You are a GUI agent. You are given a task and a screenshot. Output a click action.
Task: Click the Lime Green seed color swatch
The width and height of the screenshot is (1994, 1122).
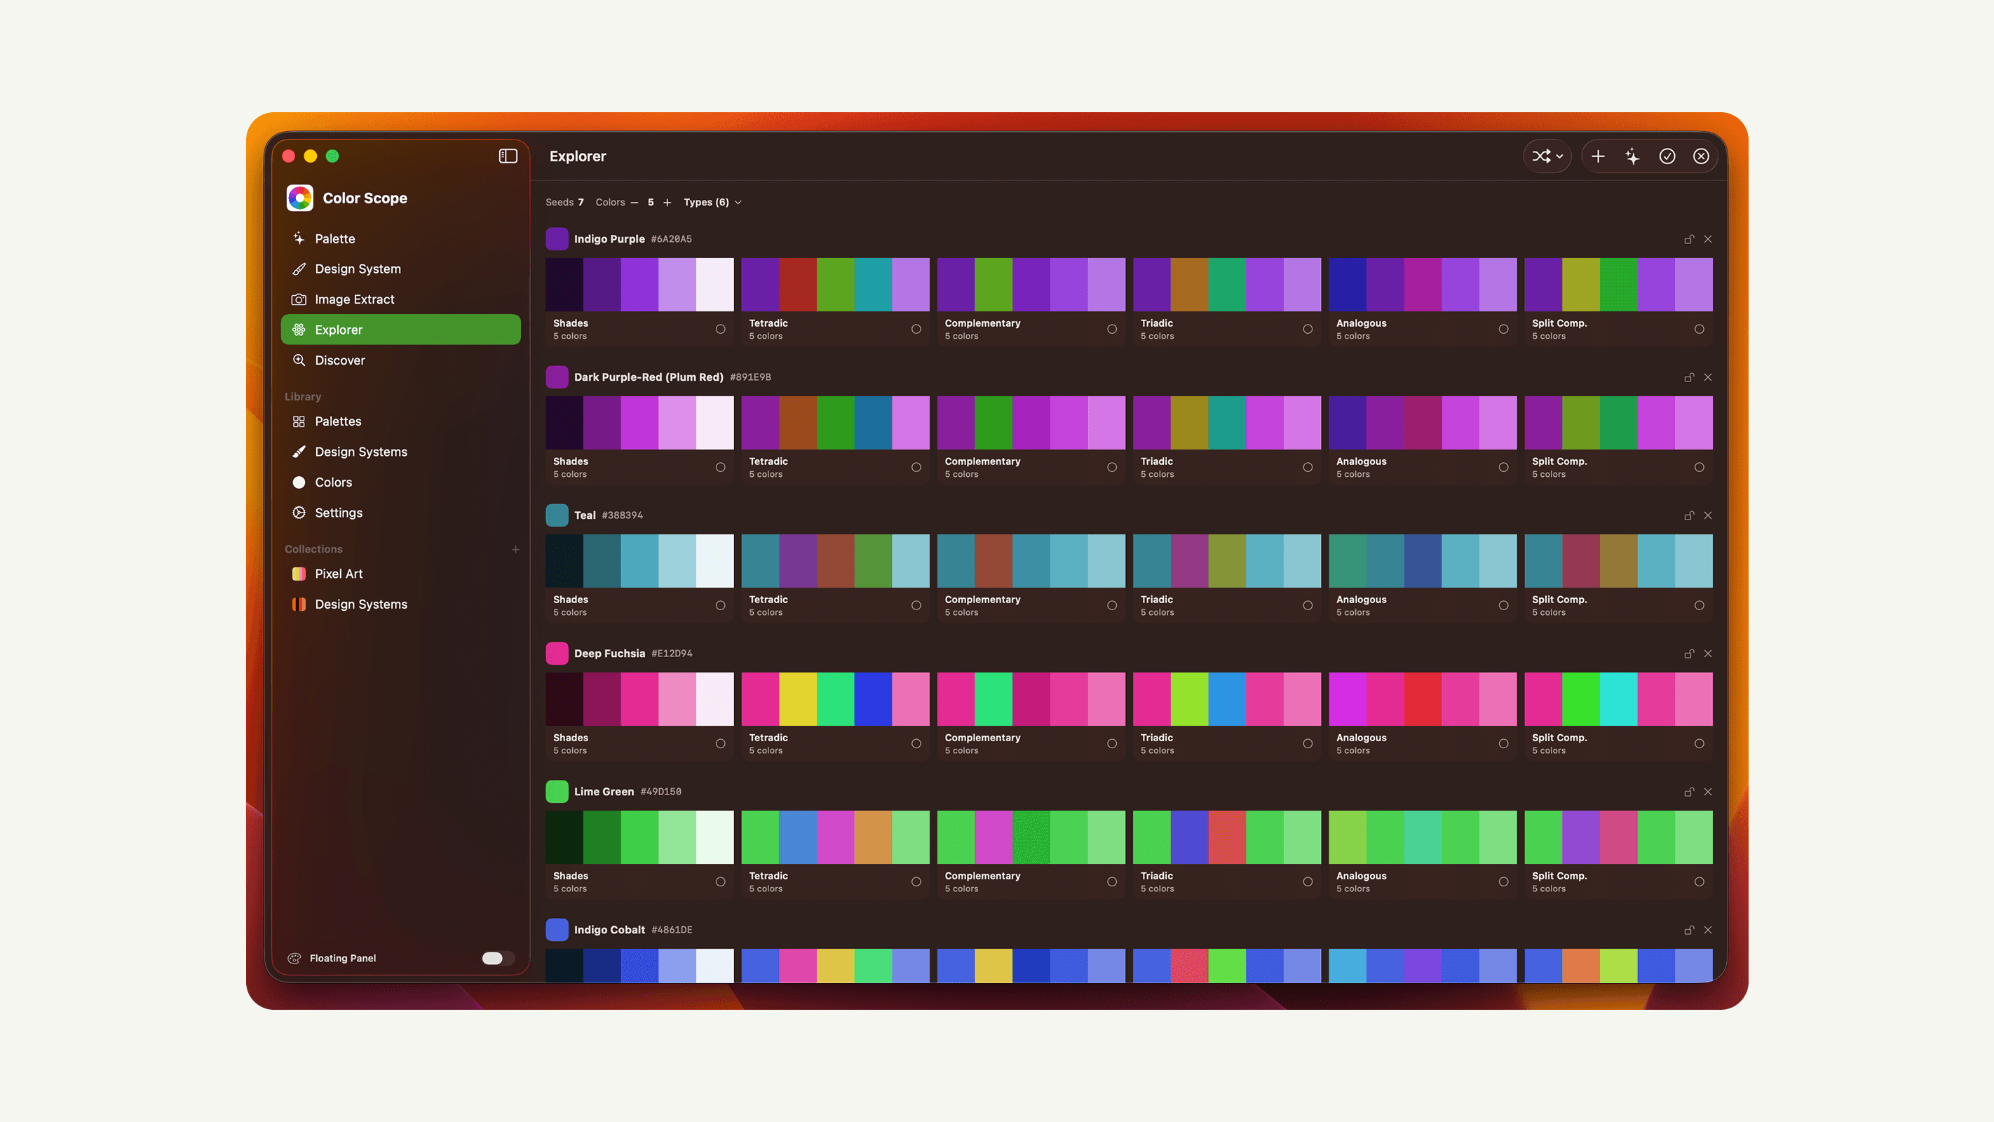(x=557, y=792)
